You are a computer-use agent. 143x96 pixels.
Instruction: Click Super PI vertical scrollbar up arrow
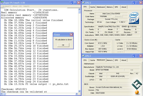pos(79,9)
